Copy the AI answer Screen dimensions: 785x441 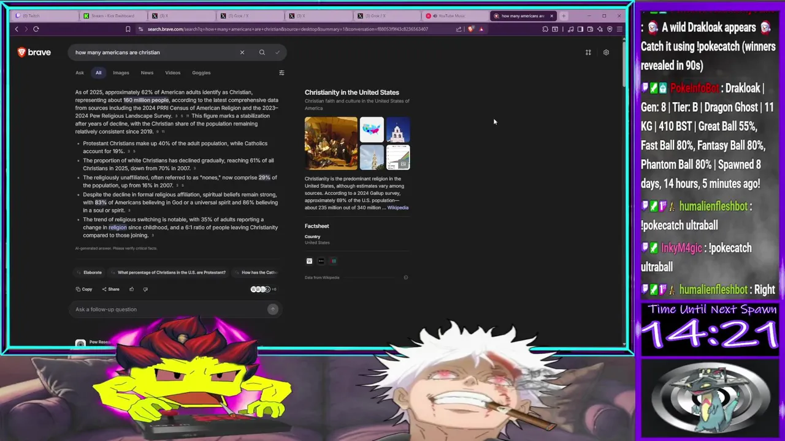click(84, 289)
